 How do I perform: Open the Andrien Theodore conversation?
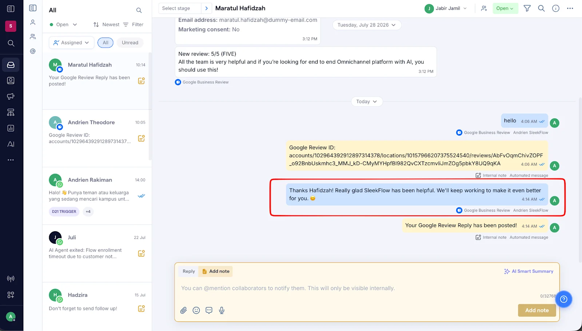tap(97, 138)
